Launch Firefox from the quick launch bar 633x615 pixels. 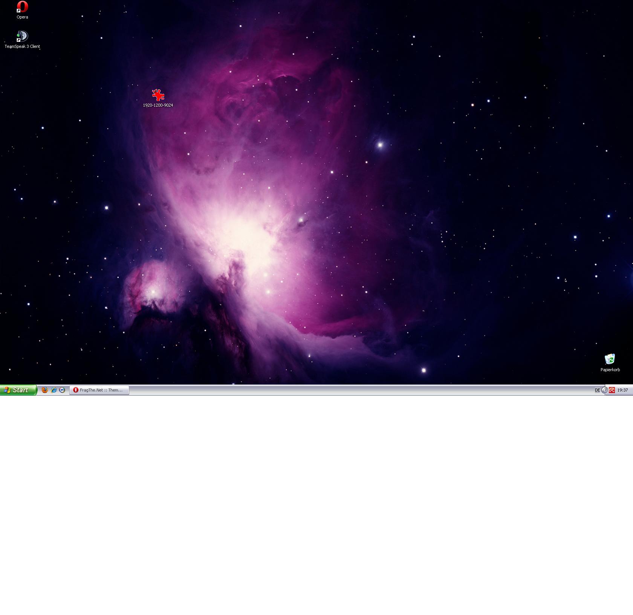[x=45, y=390]
